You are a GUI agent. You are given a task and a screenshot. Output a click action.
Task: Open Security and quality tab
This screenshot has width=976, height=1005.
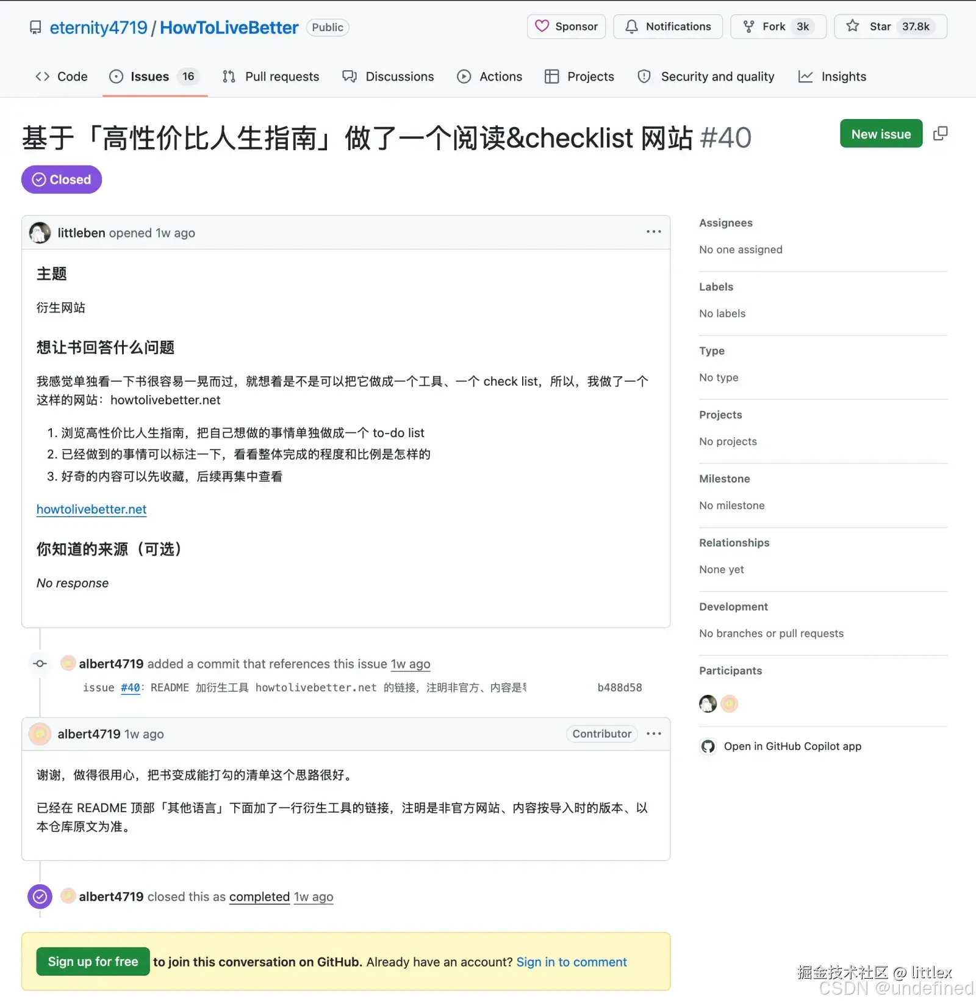point(706,76)
